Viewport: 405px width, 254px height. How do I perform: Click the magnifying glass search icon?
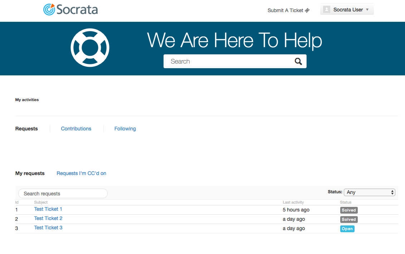pos(298,61)
